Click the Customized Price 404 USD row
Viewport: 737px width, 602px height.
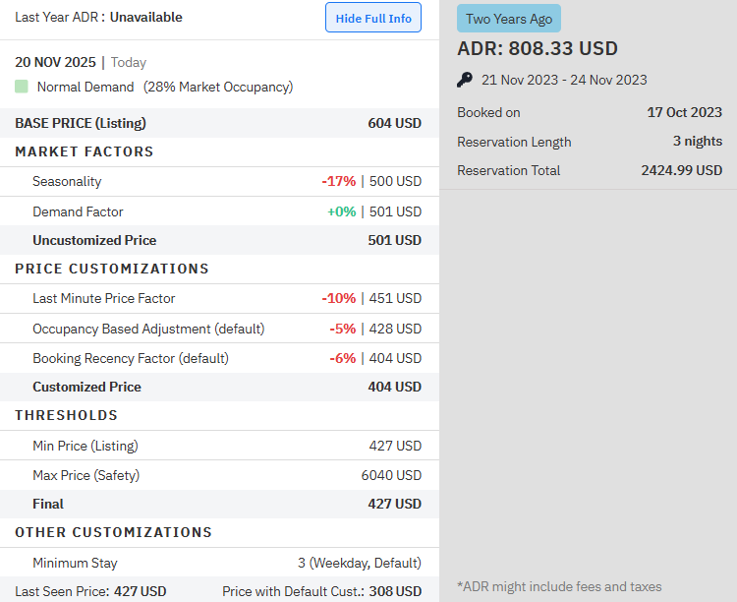coord(218,387)
